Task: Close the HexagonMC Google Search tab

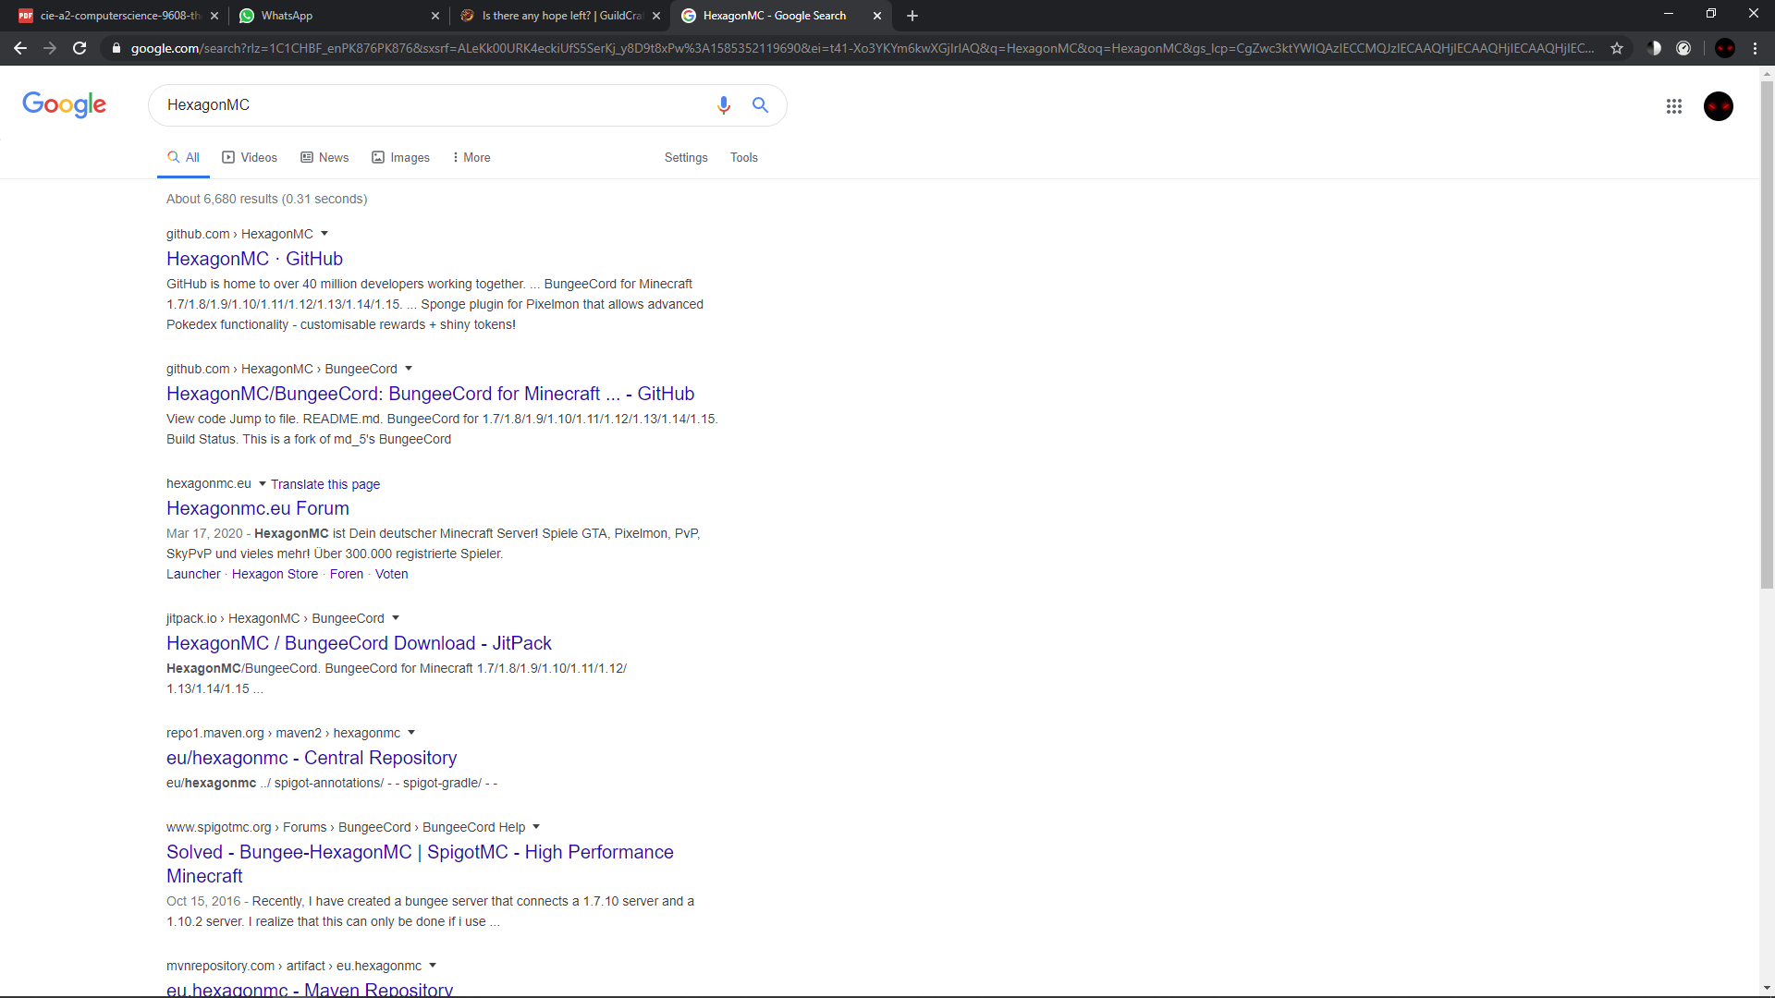Action: click(x=877, y=16)
